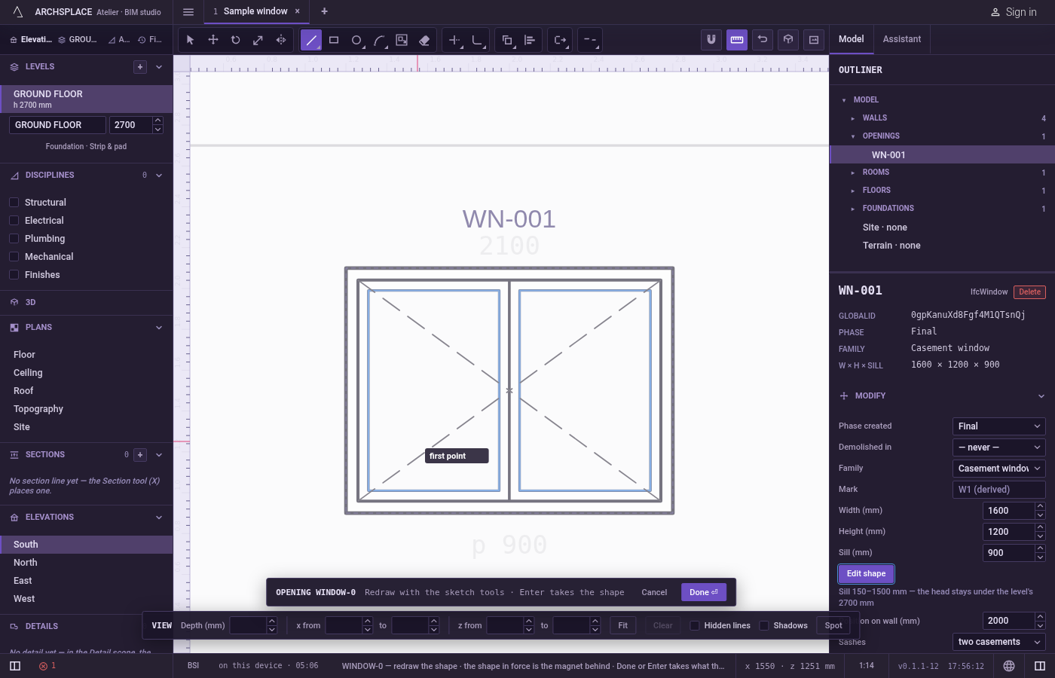This screenshot has width=1055, height=678.
Task: Enable the Electrical discipline checkbox
Action: pyautogui.click(x=14, y=221)
